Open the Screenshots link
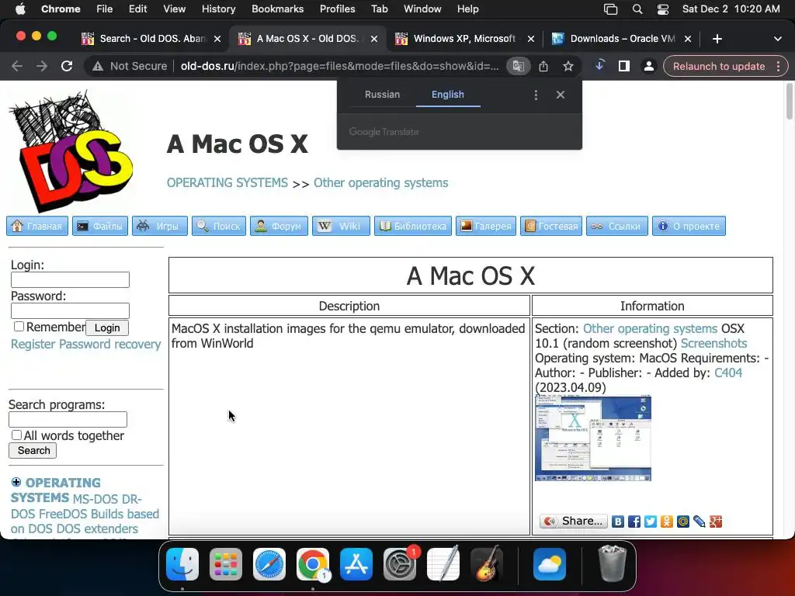This screenshot has width=795, height=596. (713, 343)
